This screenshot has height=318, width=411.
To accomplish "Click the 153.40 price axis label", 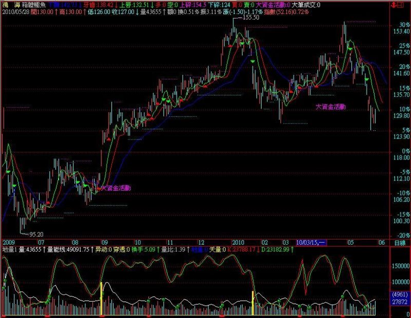I will click(401, 31).
